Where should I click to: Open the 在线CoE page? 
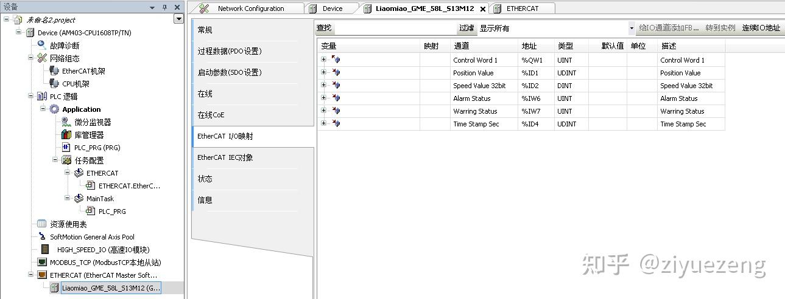tap(244, 115)
